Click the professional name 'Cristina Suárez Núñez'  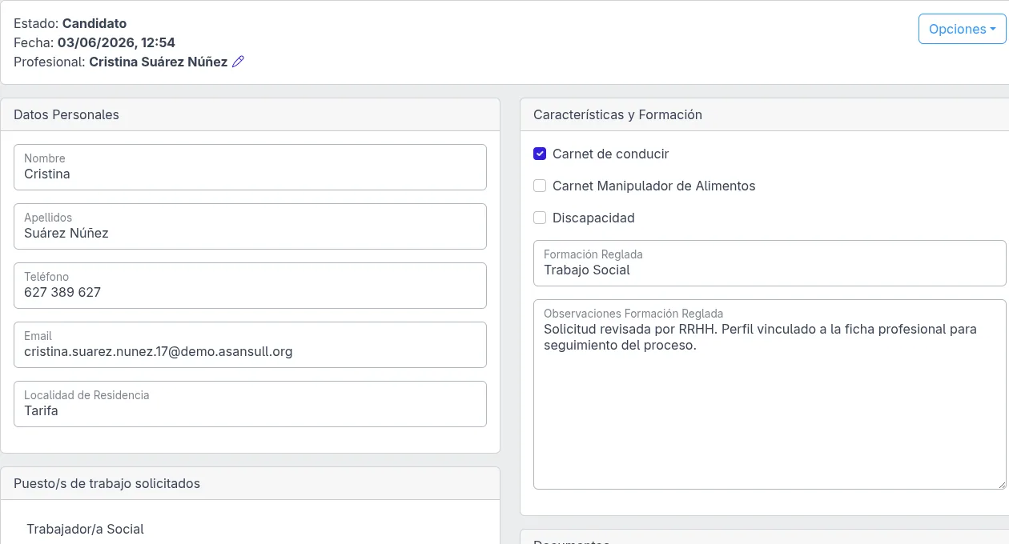coord(159,62)
